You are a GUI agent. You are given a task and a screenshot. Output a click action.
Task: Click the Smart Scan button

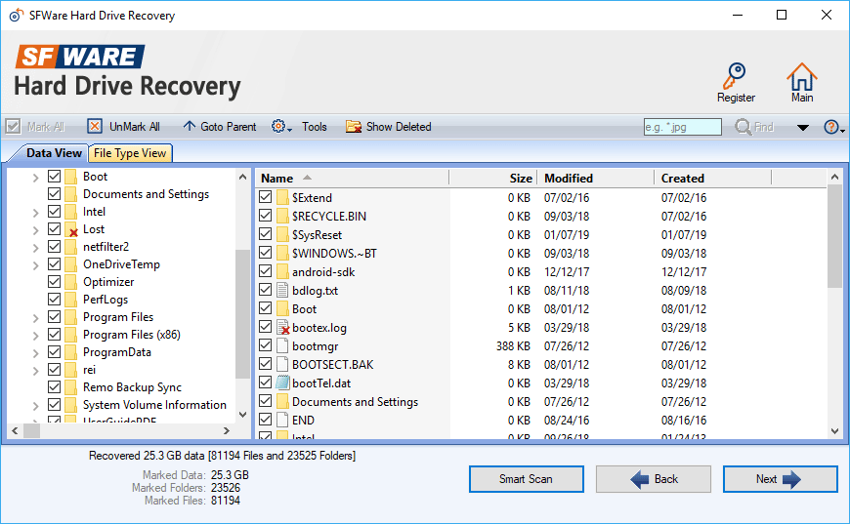(526, 479)
